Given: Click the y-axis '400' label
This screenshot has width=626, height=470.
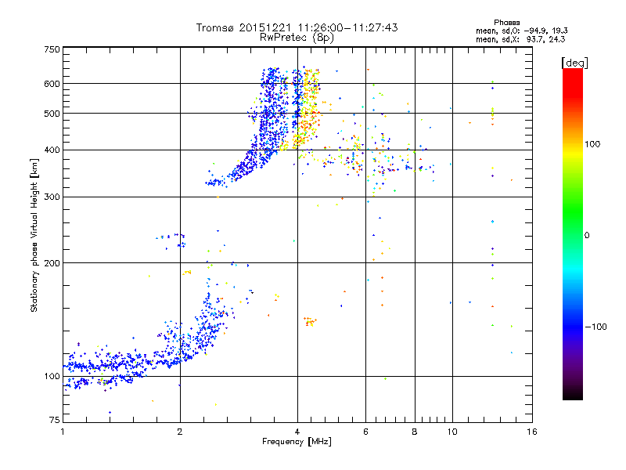Looking at the screenshot, I should [52, 150].
